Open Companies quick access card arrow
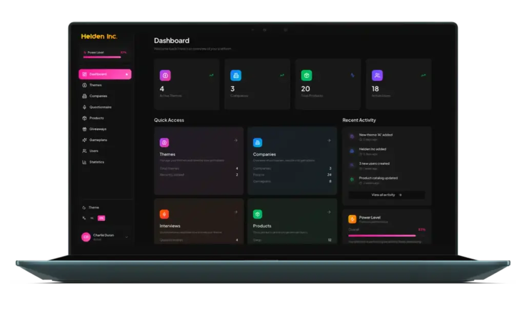The height and width of the screenshot is (311, 525). point(329,140)
